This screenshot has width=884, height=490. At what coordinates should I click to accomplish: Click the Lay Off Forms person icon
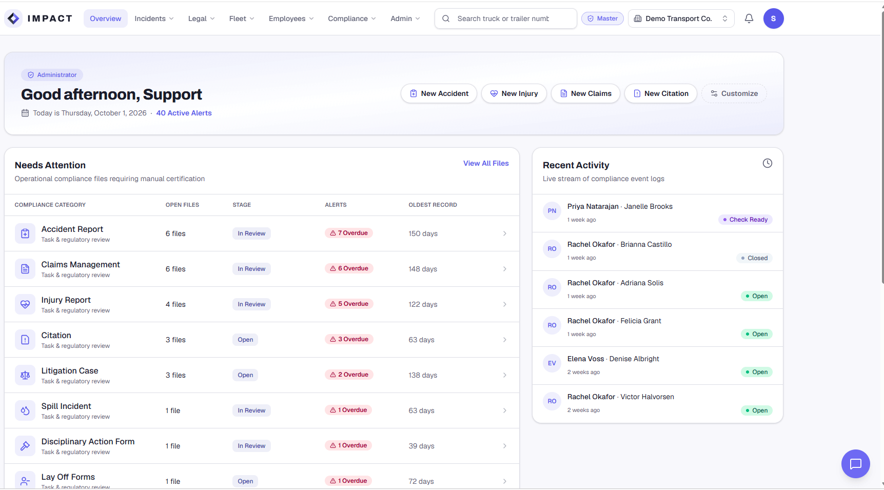(25, 481)
